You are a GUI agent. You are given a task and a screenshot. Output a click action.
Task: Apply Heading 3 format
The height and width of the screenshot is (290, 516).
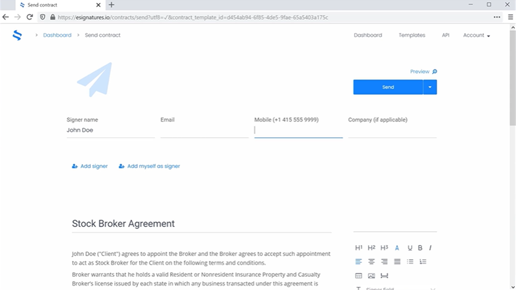click(x=384, y=248)
